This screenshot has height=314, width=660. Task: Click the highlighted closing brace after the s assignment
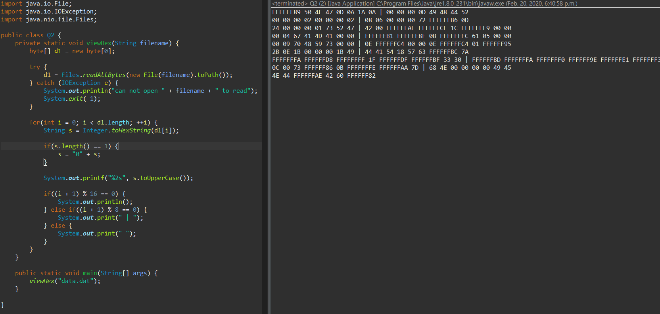(x=45, y=162)
